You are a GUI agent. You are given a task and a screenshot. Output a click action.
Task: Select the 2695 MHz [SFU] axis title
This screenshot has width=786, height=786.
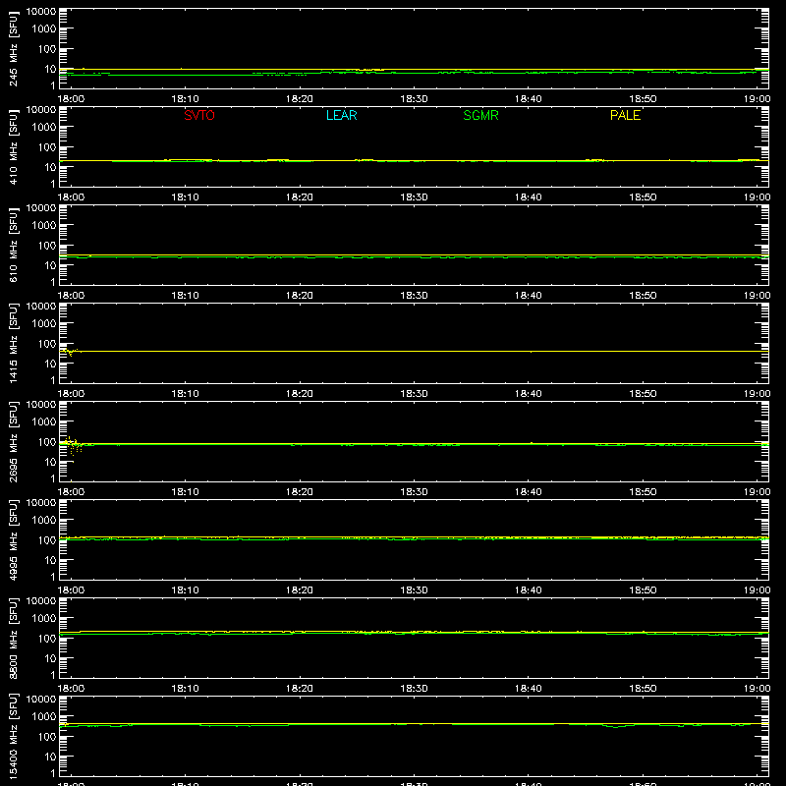(x=13, y=441)
